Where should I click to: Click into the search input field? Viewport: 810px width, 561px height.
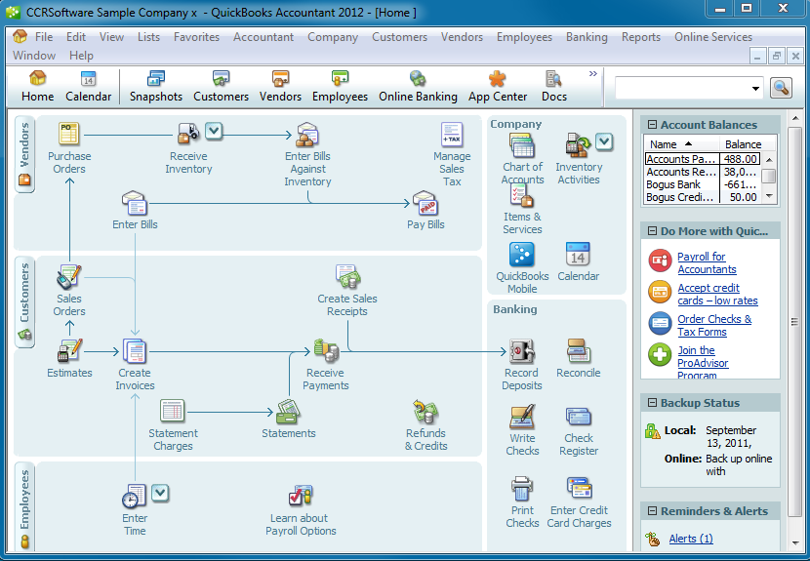[x=682, y=88]
